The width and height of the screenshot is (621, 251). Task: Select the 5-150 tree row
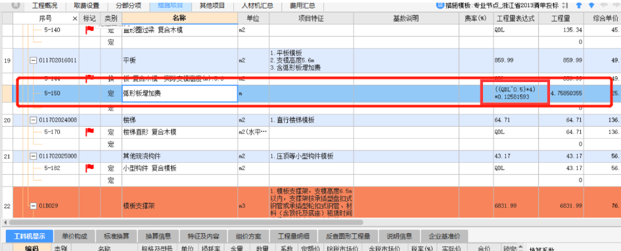coord(52,94)
